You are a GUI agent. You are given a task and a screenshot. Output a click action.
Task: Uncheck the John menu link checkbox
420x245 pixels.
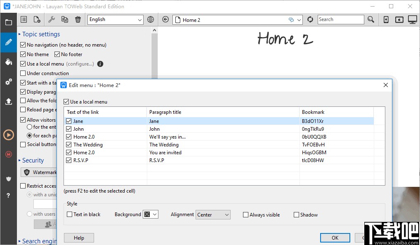coord(69,129)
